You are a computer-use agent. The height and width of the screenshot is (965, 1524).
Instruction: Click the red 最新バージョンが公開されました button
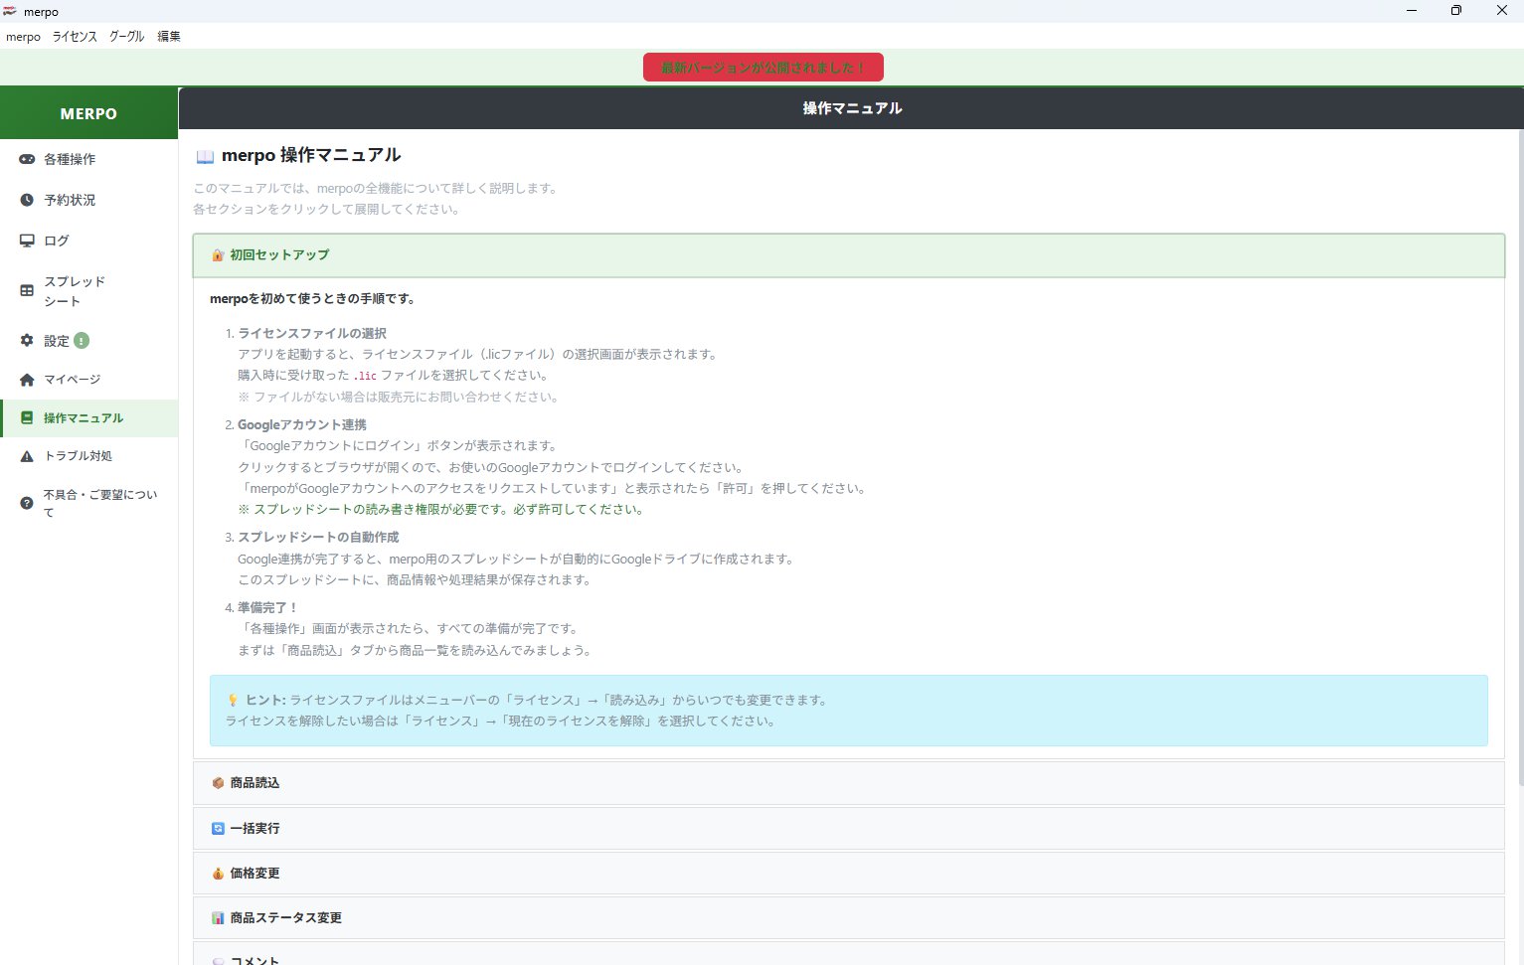click(x=762, y=68)
